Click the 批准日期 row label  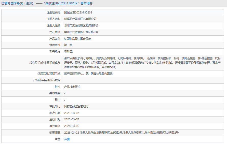[x=55, y=113]
